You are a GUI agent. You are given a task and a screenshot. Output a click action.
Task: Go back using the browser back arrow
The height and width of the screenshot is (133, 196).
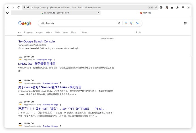(8, 7)
